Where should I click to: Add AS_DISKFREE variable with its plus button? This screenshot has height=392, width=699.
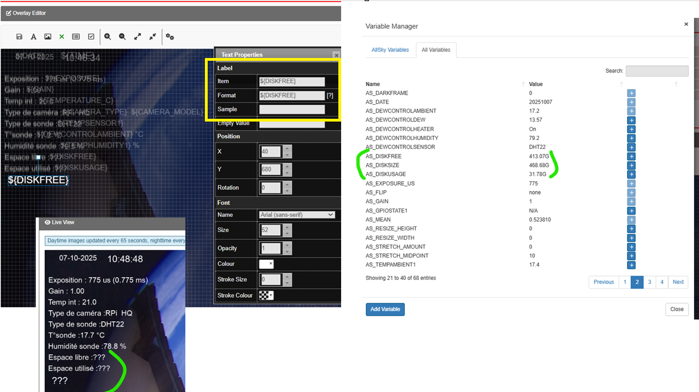(631, 157)
